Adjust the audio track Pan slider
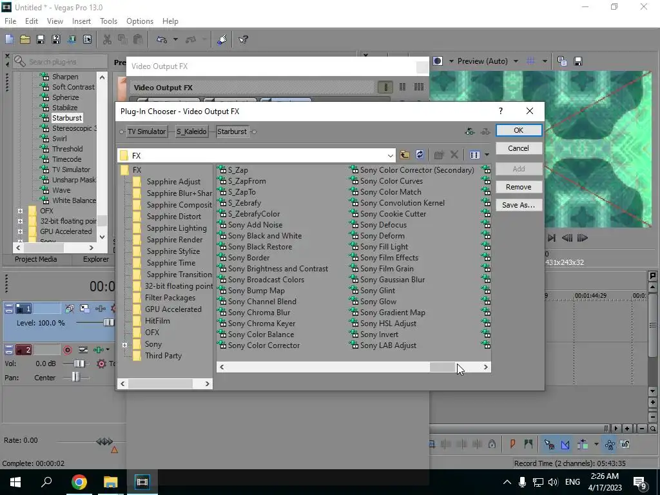The width and height of the screenshot is (660, 495). 75,378
